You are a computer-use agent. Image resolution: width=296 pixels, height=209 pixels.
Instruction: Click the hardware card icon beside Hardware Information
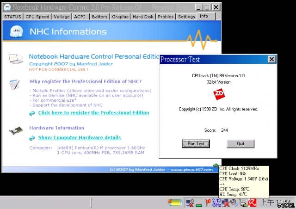click(x=16, y=130)
